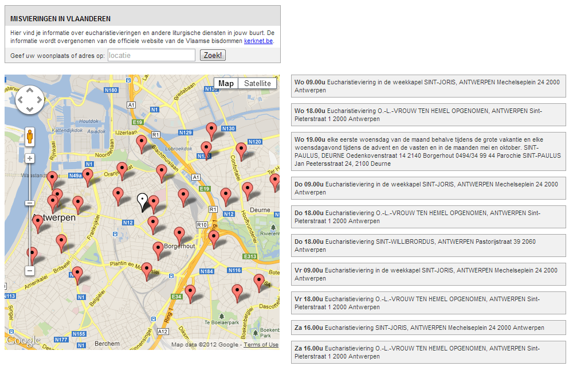Select the 'Za 16.00u' SINT-JORIS Mechelseplein entry
This screenshot has width=569, height=366.
(428, 328)
